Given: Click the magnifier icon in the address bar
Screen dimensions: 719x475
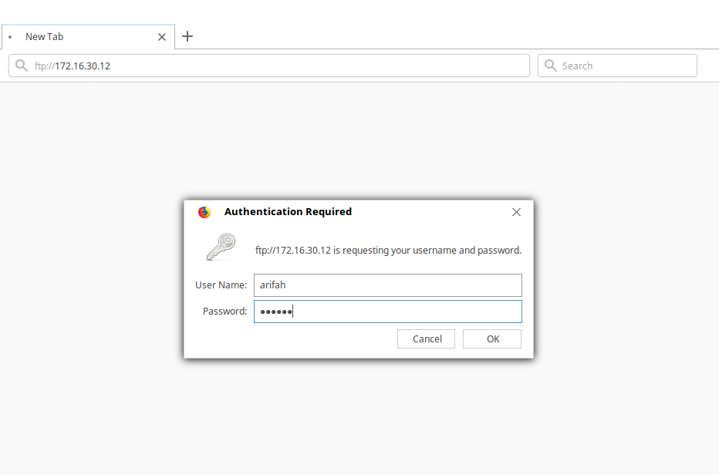Looking at the screenshot, I should (22, 66).
